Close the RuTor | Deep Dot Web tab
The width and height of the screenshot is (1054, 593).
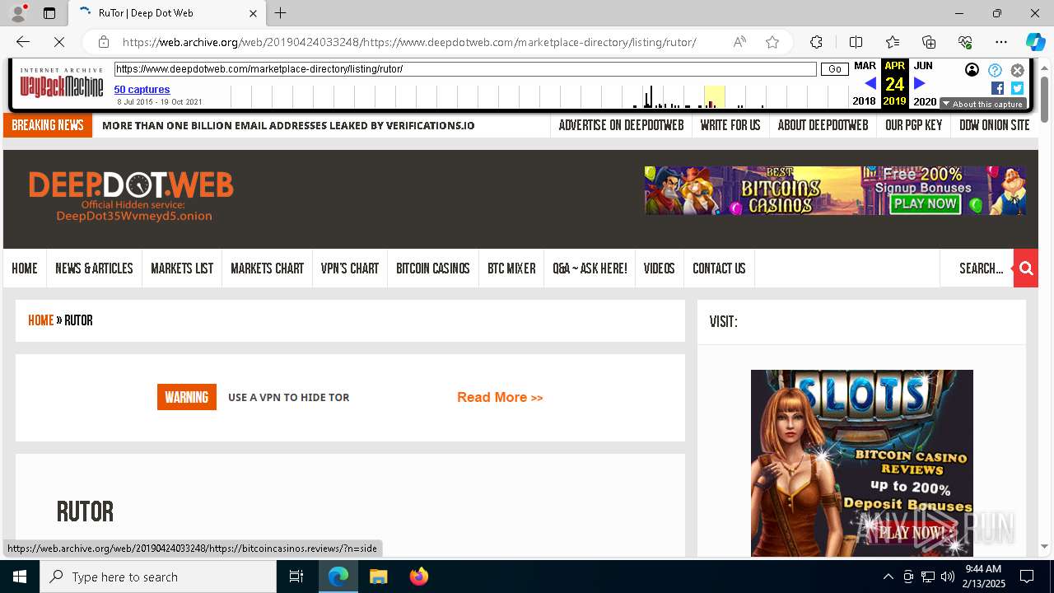(253, 13)
